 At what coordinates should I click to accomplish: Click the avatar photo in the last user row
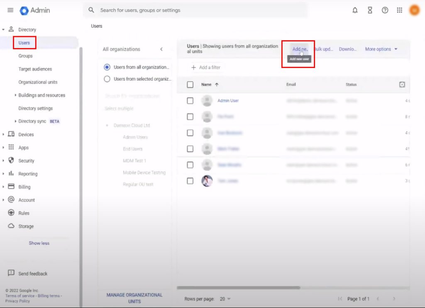tap(207, 181)
